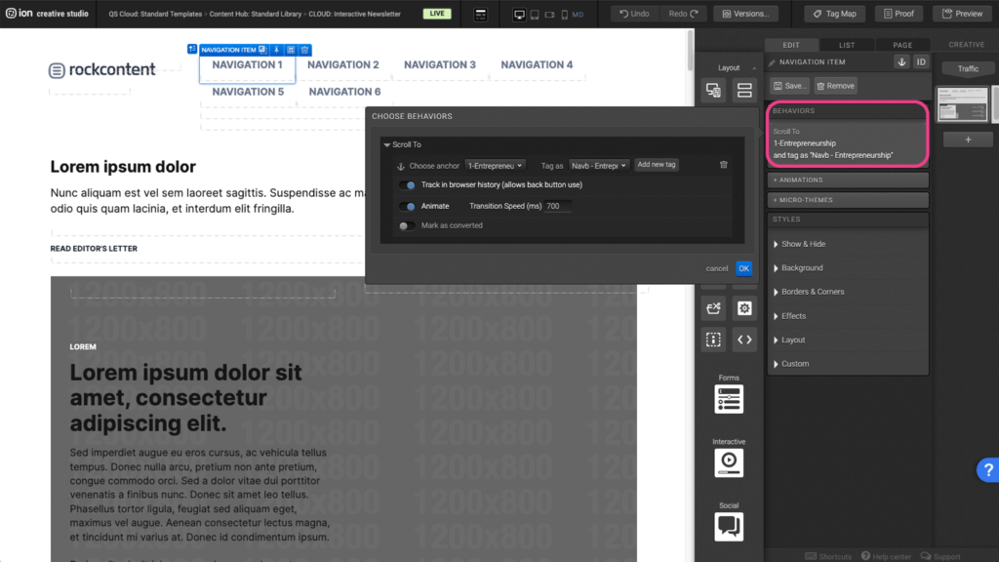
Task: Click the move-up icon left of Navigation Item tag
Action: point(192,49)
